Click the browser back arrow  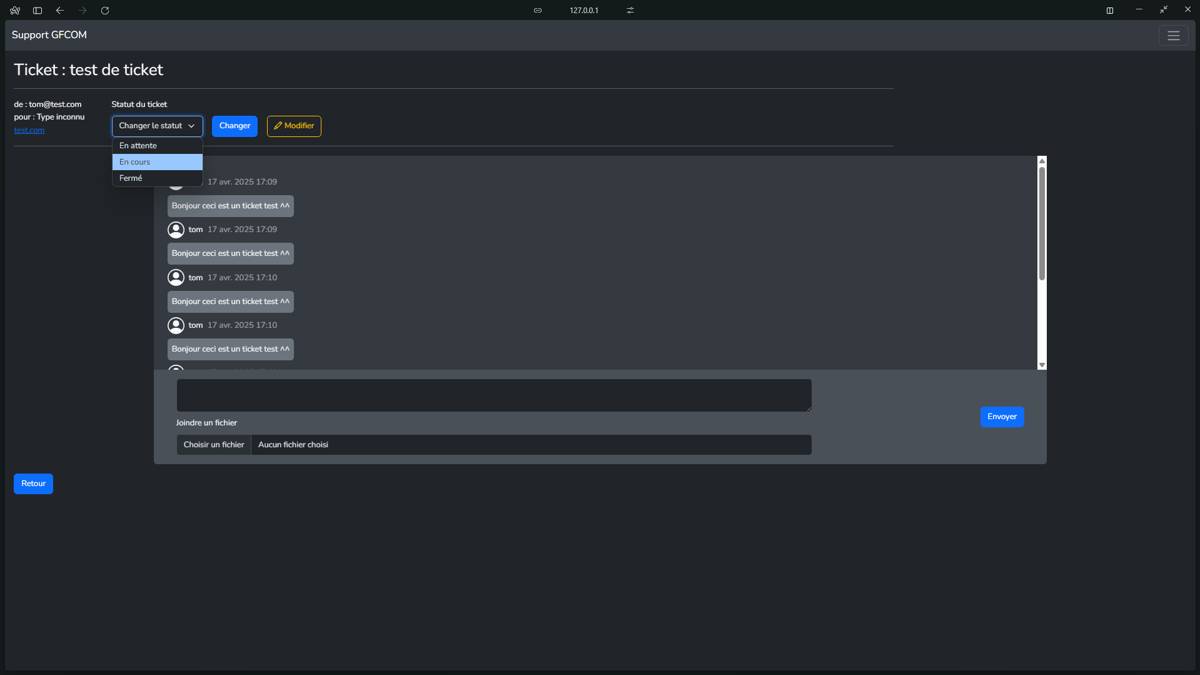(60, 11)
